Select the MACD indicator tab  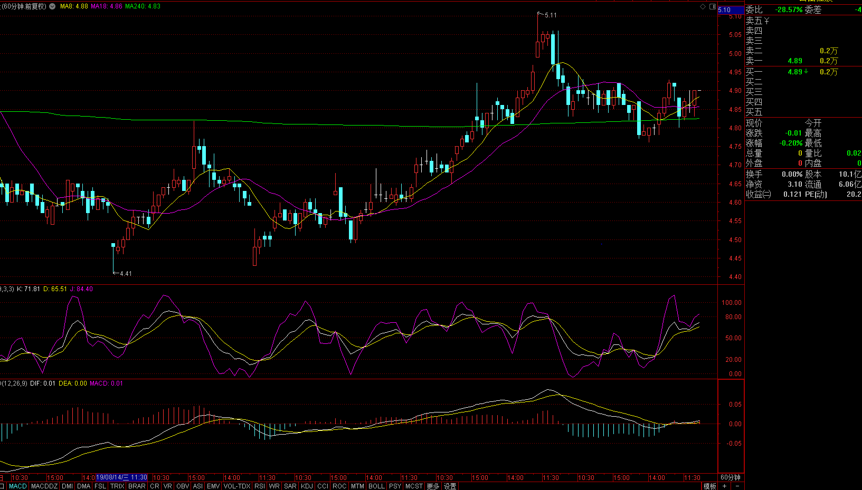17,486
